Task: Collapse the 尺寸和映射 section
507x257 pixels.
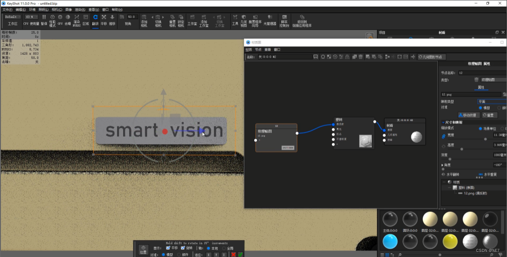Action: coord(443,123)
